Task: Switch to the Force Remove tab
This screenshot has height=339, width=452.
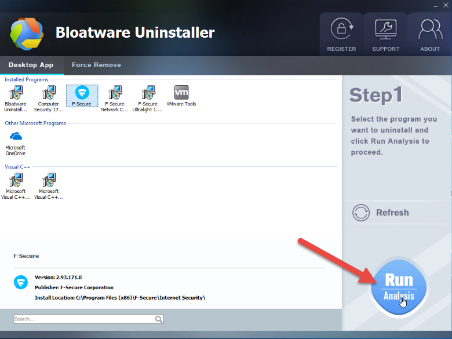Action: (x=96, y=65)
